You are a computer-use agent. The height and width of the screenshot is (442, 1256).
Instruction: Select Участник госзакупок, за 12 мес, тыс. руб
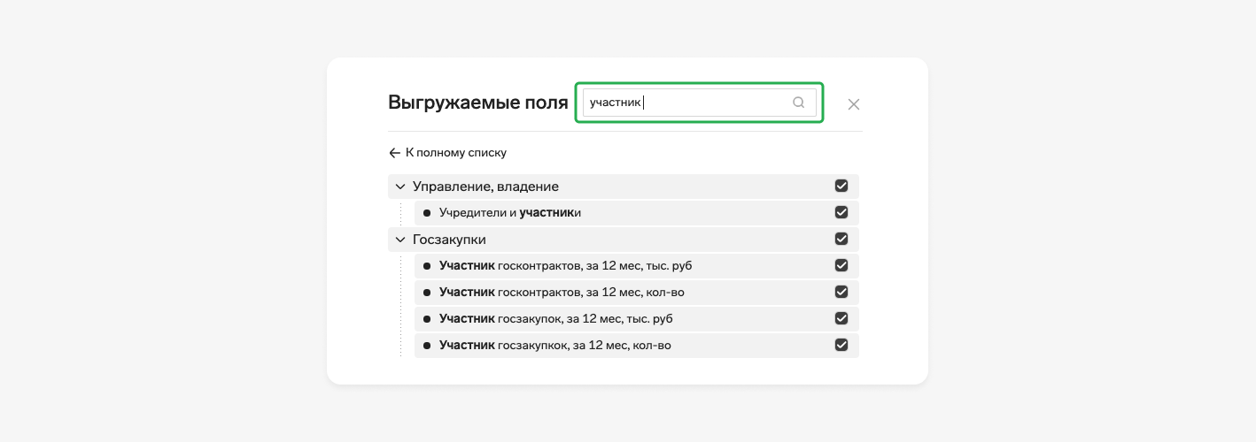coord(637,319)
